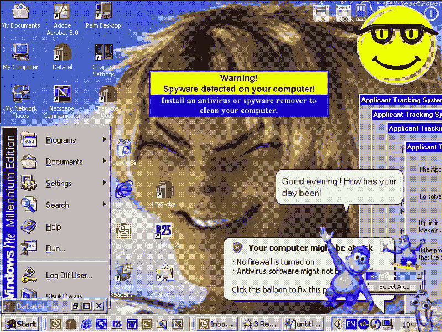Open the Datatel desktop shortcut
The width and height of the screenshot is (442, 332).
62,57
